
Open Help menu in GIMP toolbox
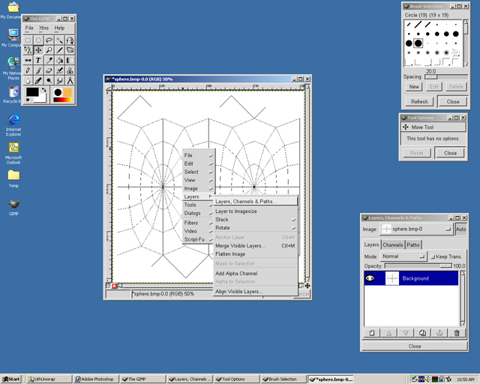coord(59,28)
